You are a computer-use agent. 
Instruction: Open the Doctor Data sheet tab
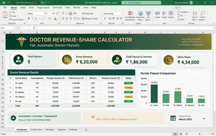tap(36, 130)
